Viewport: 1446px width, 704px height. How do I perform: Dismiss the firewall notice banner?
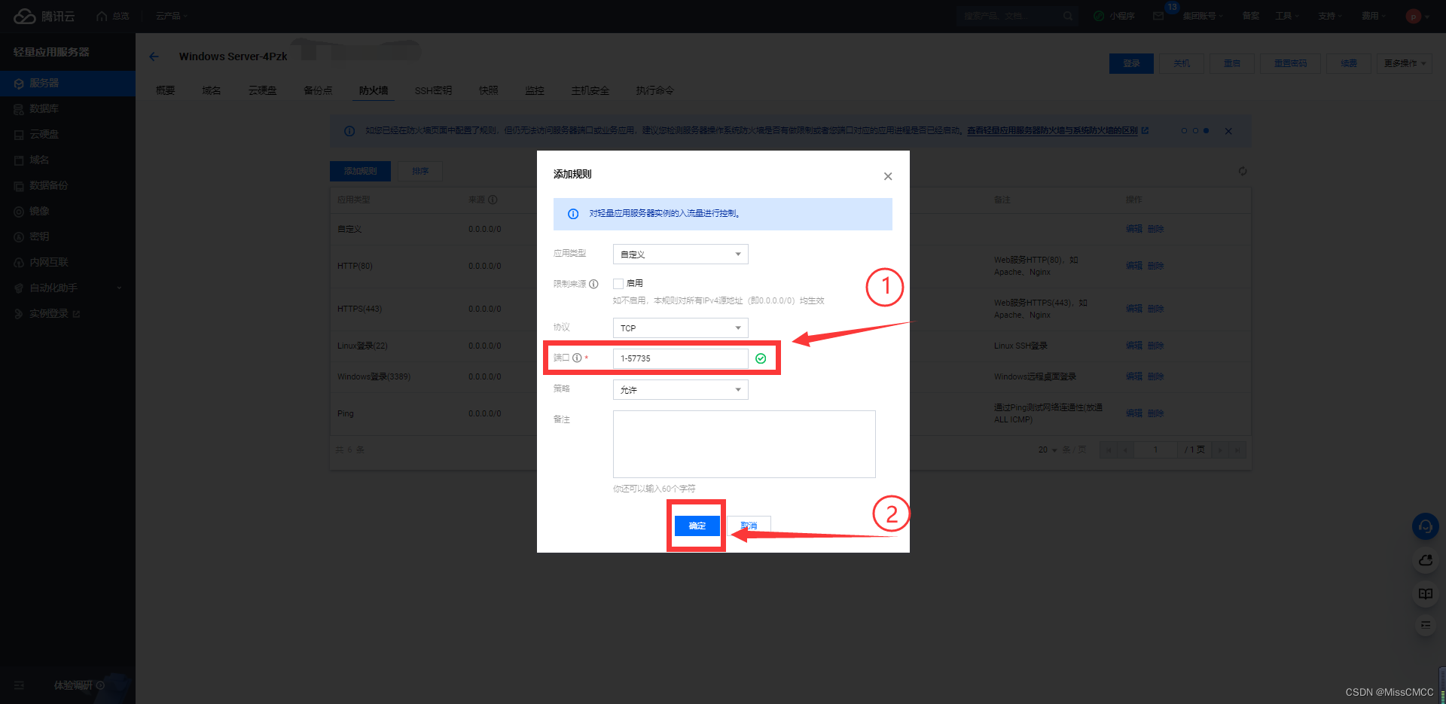point(1228,131)
